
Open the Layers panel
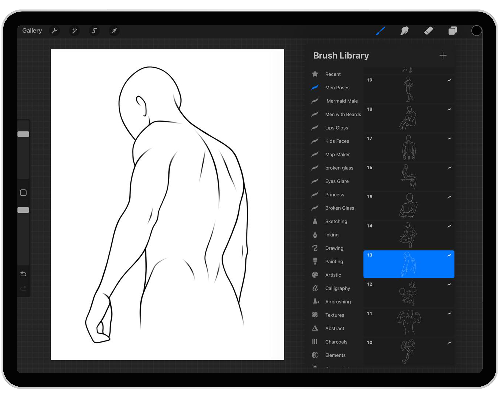453,31
